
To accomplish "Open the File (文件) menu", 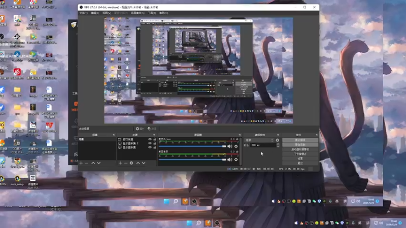I will click(83, 13).
